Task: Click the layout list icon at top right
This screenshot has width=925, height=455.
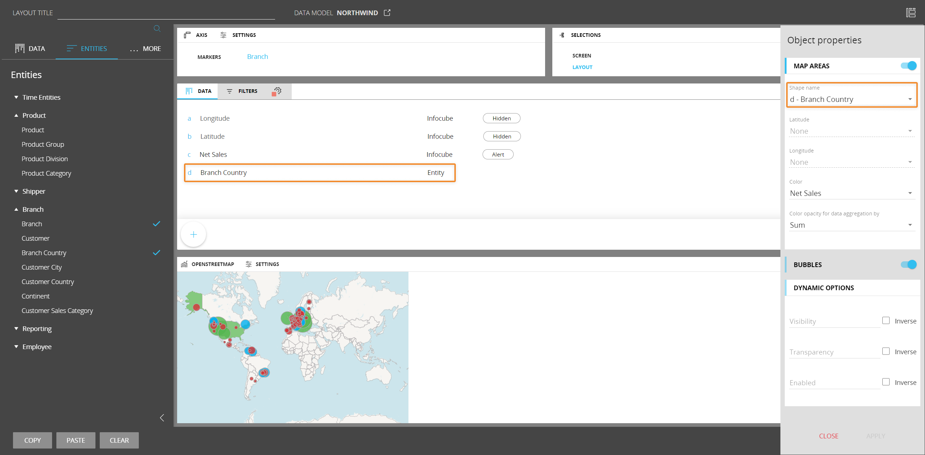Action: (911, 13)
